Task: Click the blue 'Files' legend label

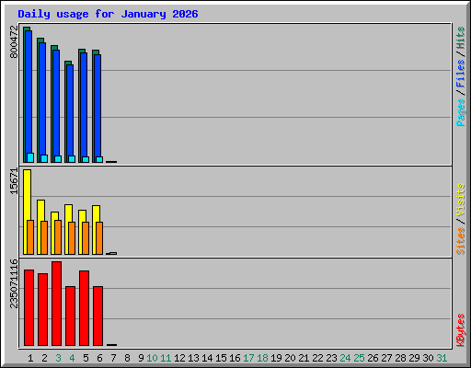Action: point(460,74)
